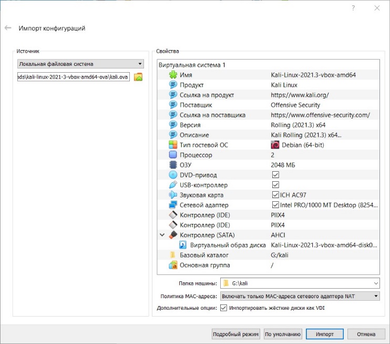Open help with the question mark icon
The image size is (390, 344).
(353, 8)
